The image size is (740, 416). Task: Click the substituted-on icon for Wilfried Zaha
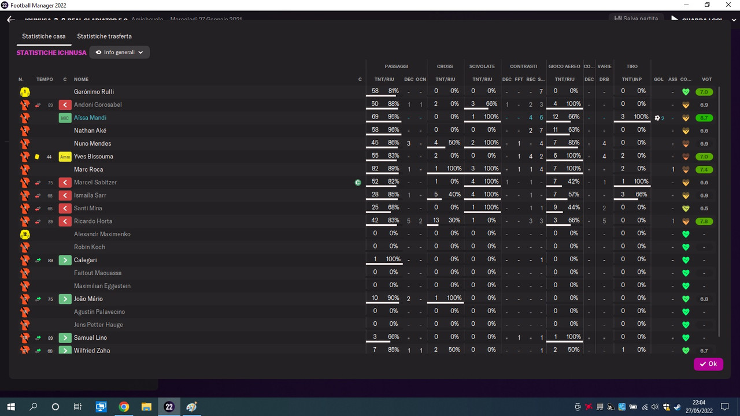pos(65,351)
